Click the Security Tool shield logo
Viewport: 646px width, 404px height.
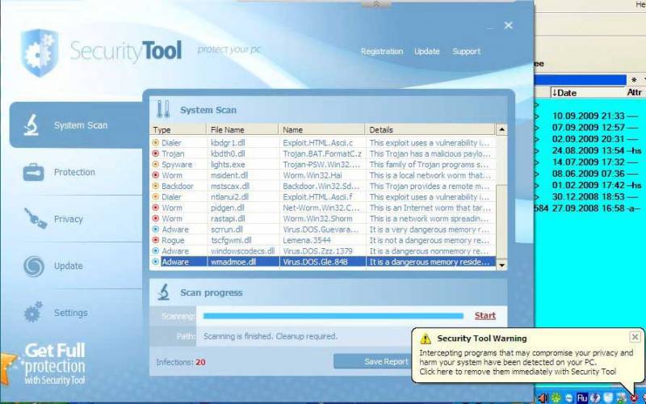[x=39, y=52]
